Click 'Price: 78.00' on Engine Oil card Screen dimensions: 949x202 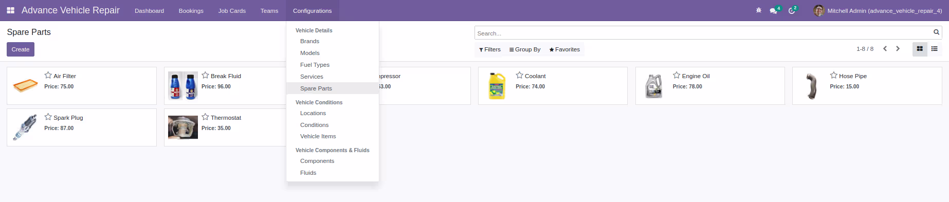[687, 86]
